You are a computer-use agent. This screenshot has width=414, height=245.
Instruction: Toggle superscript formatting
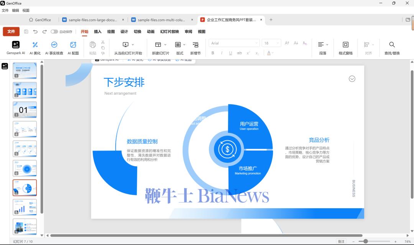click(x=248, y=53)
